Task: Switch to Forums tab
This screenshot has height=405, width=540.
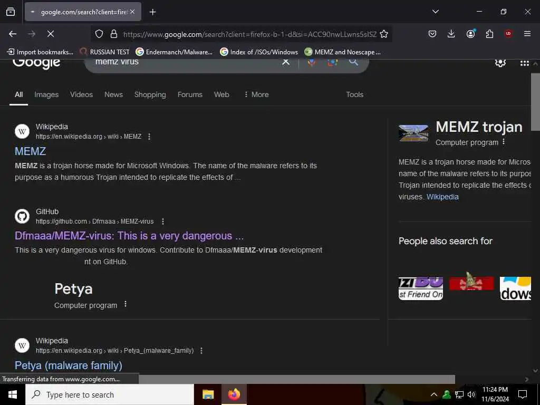Action: [190, 94]
